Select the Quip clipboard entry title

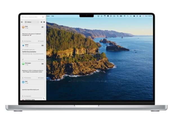tap(26, 26)
